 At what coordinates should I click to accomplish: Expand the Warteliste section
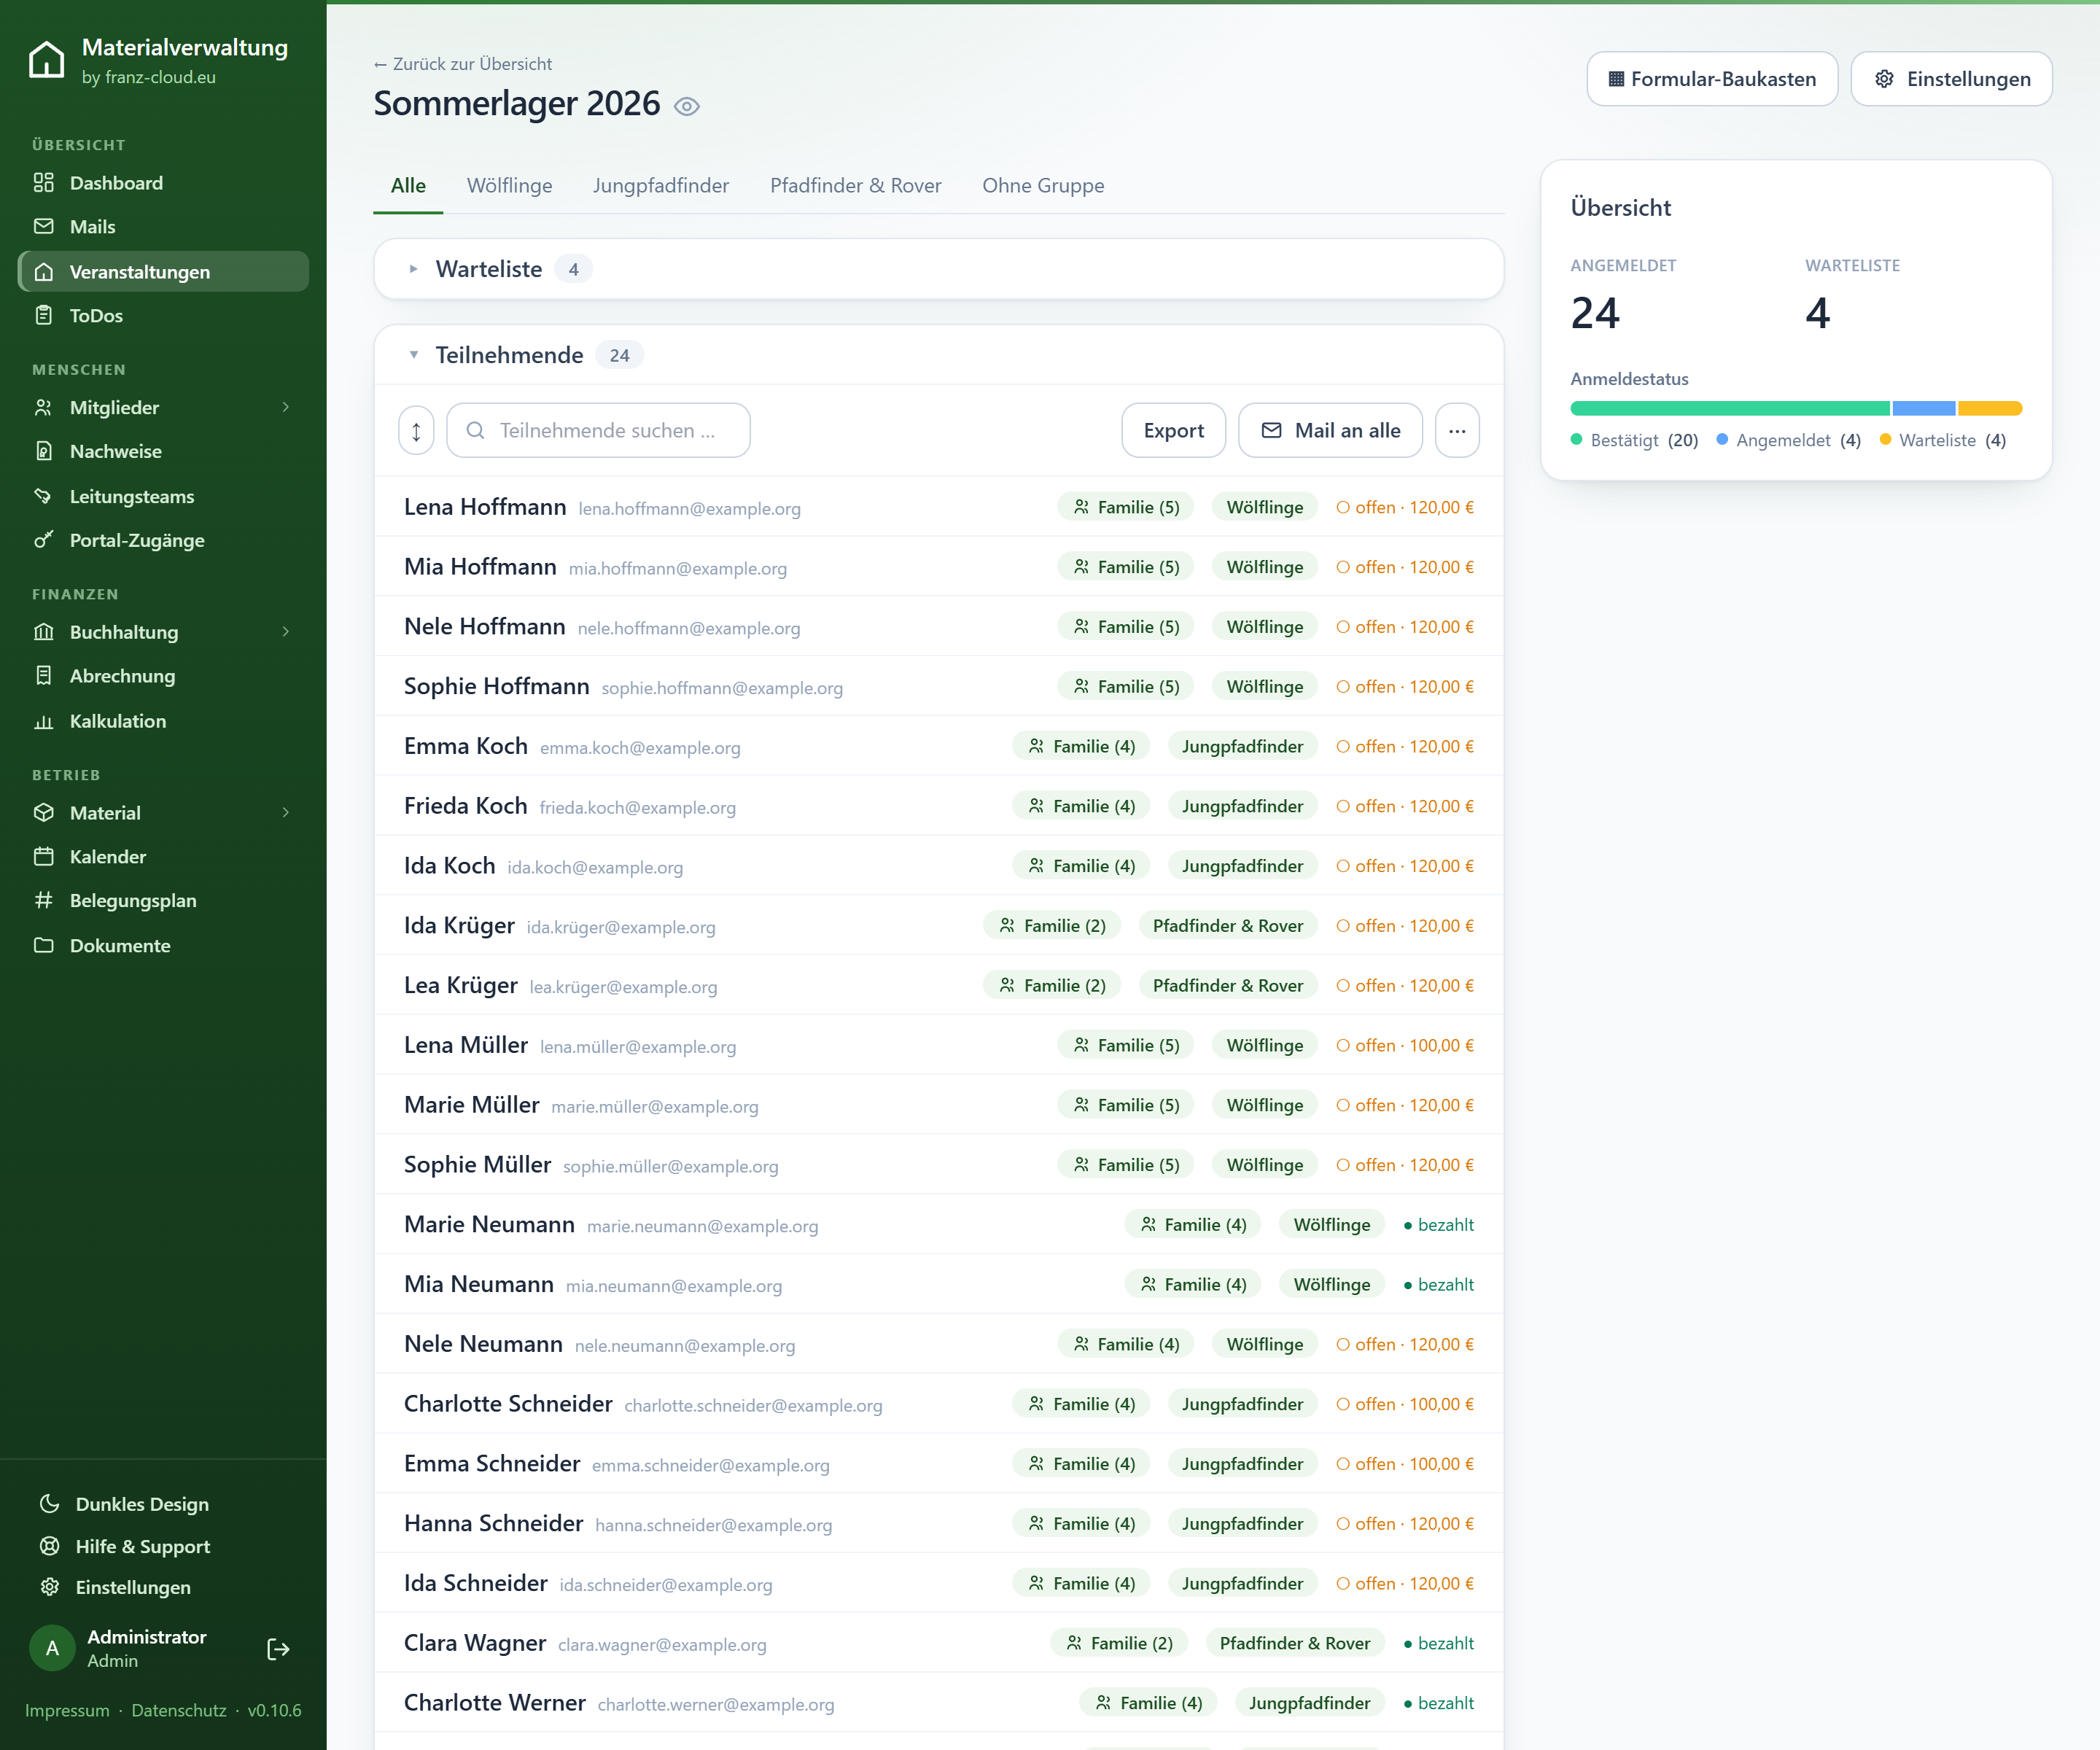point(938,269)
